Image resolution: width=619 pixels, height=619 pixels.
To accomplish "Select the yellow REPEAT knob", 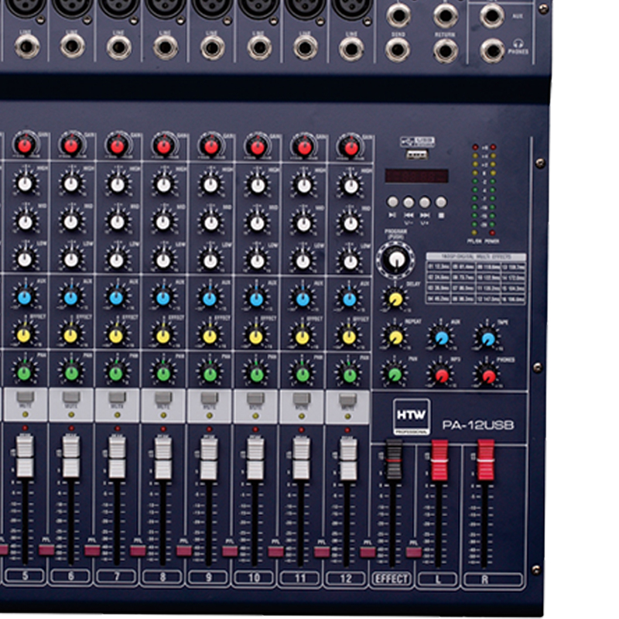I will tap(395, 337).
